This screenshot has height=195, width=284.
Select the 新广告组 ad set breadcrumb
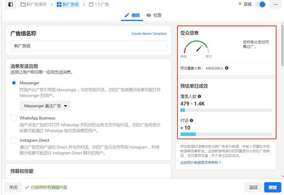tap(68, 5)
